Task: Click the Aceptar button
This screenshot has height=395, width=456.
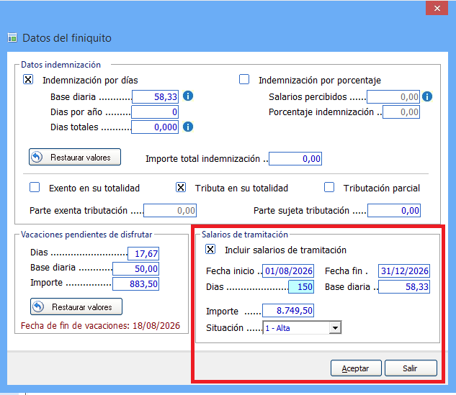Action: pos(356,368)
